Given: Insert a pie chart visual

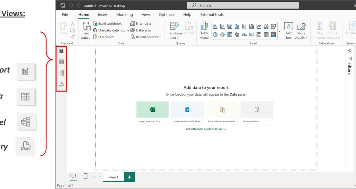Looking at the screenshot, I should pyautogui.click(x=215, y=34).
